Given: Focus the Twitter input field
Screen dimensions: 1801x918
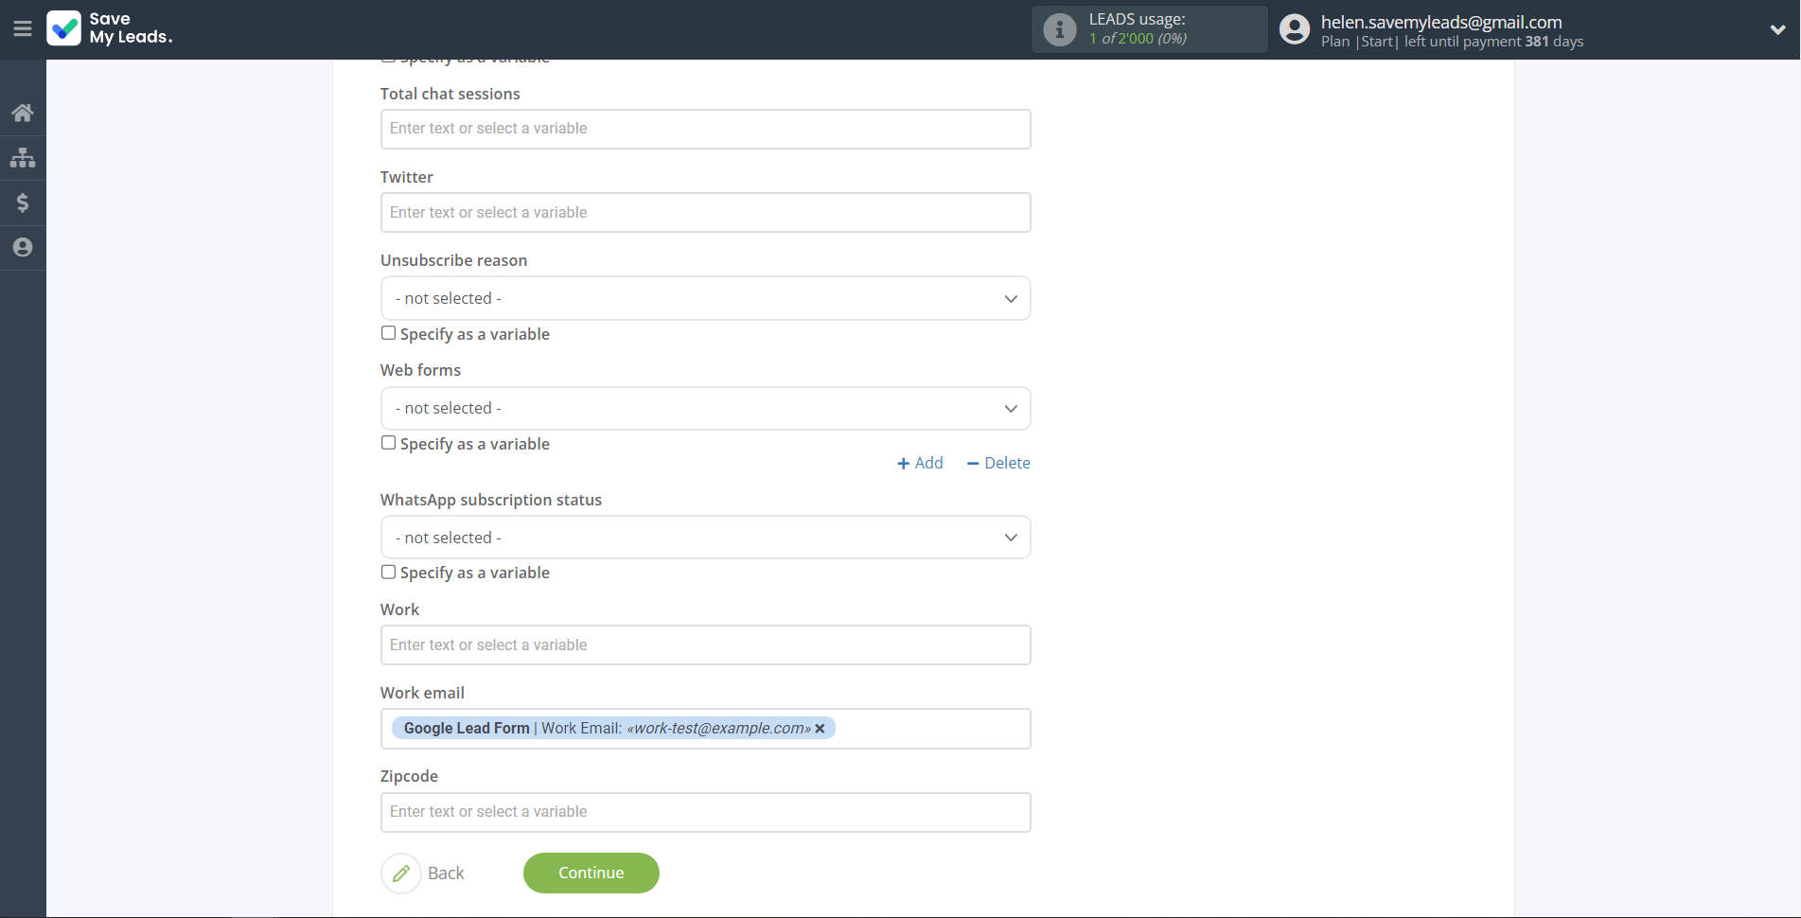Looking at the screenshot, I should (x=705, y=212).
